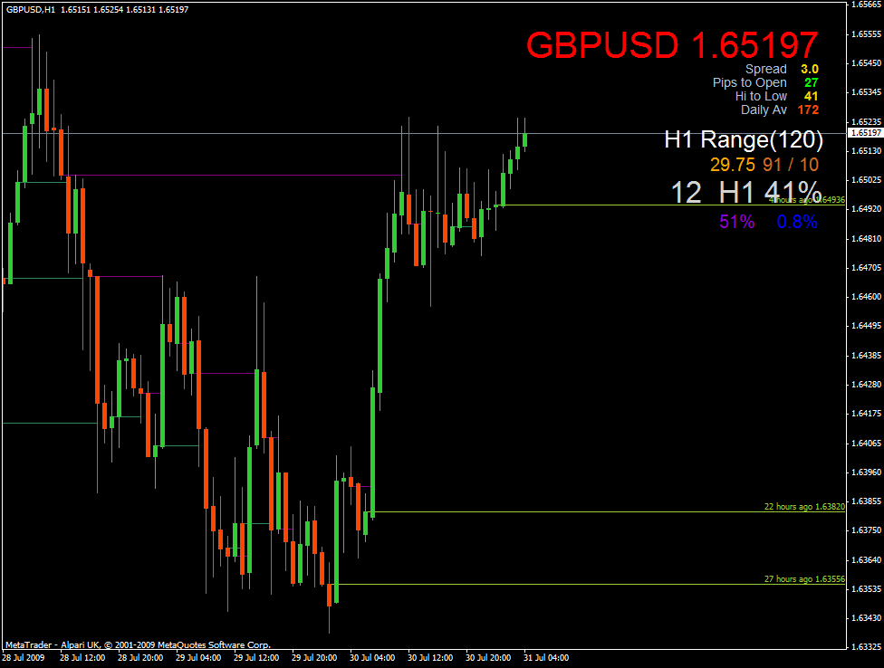Click the GBPUSD 1.65197 red headline price
Image resolution: width=884 pixels, height=668 pixels.
(x=672, y=44)
